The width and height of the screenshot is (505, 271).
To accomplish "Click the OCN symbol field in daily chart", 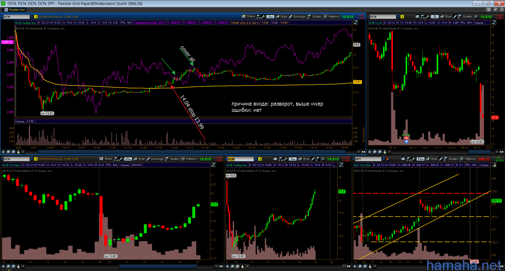I will 382,17.
